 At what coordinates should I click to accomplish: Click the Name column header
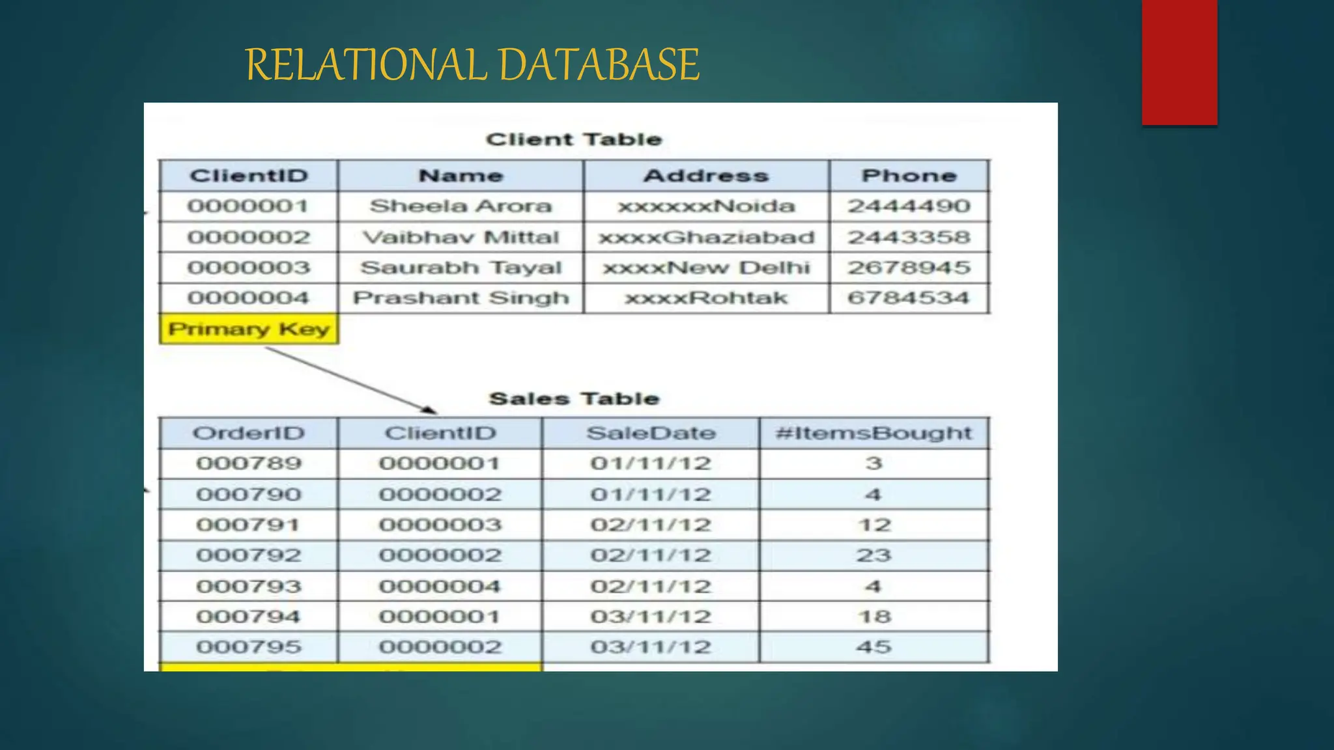click(x=461, y=176)
